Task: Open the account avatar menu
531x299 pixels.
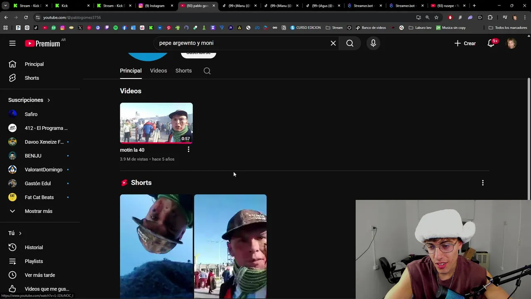Action: 512,43
